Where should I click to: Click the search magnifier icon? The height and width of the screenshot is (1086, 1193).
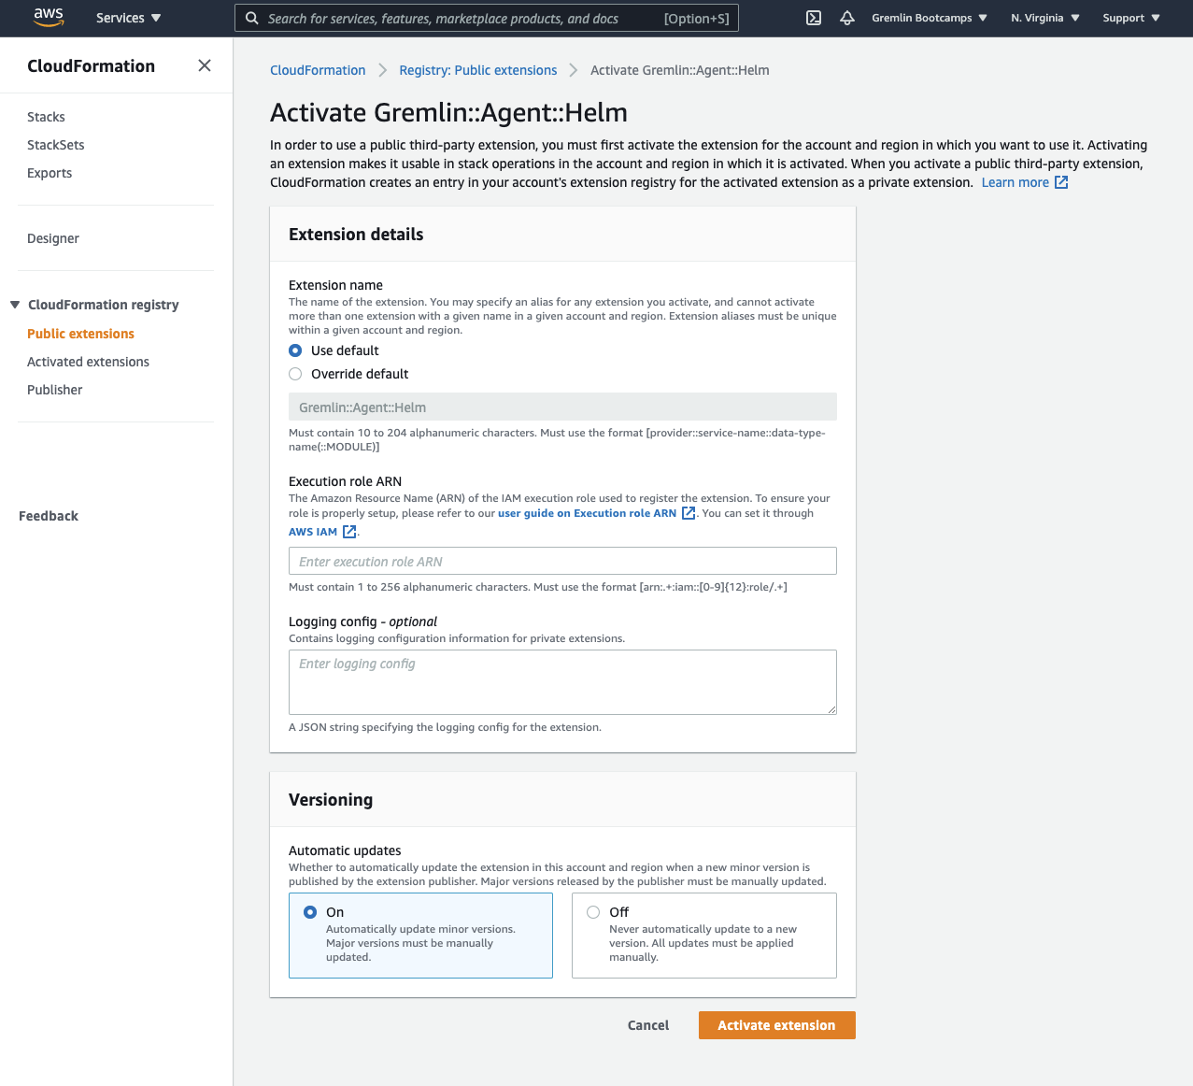(x=252, y=18)
